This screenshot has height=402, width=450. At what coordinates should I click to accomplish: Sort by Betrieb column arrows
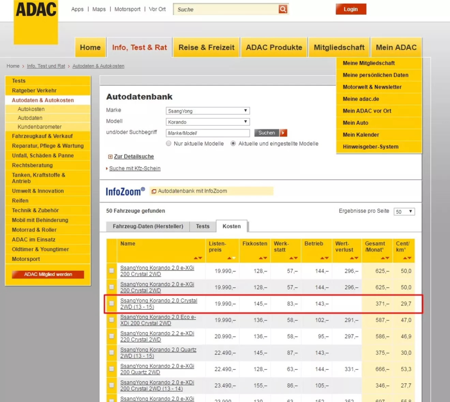pos(324,258)
